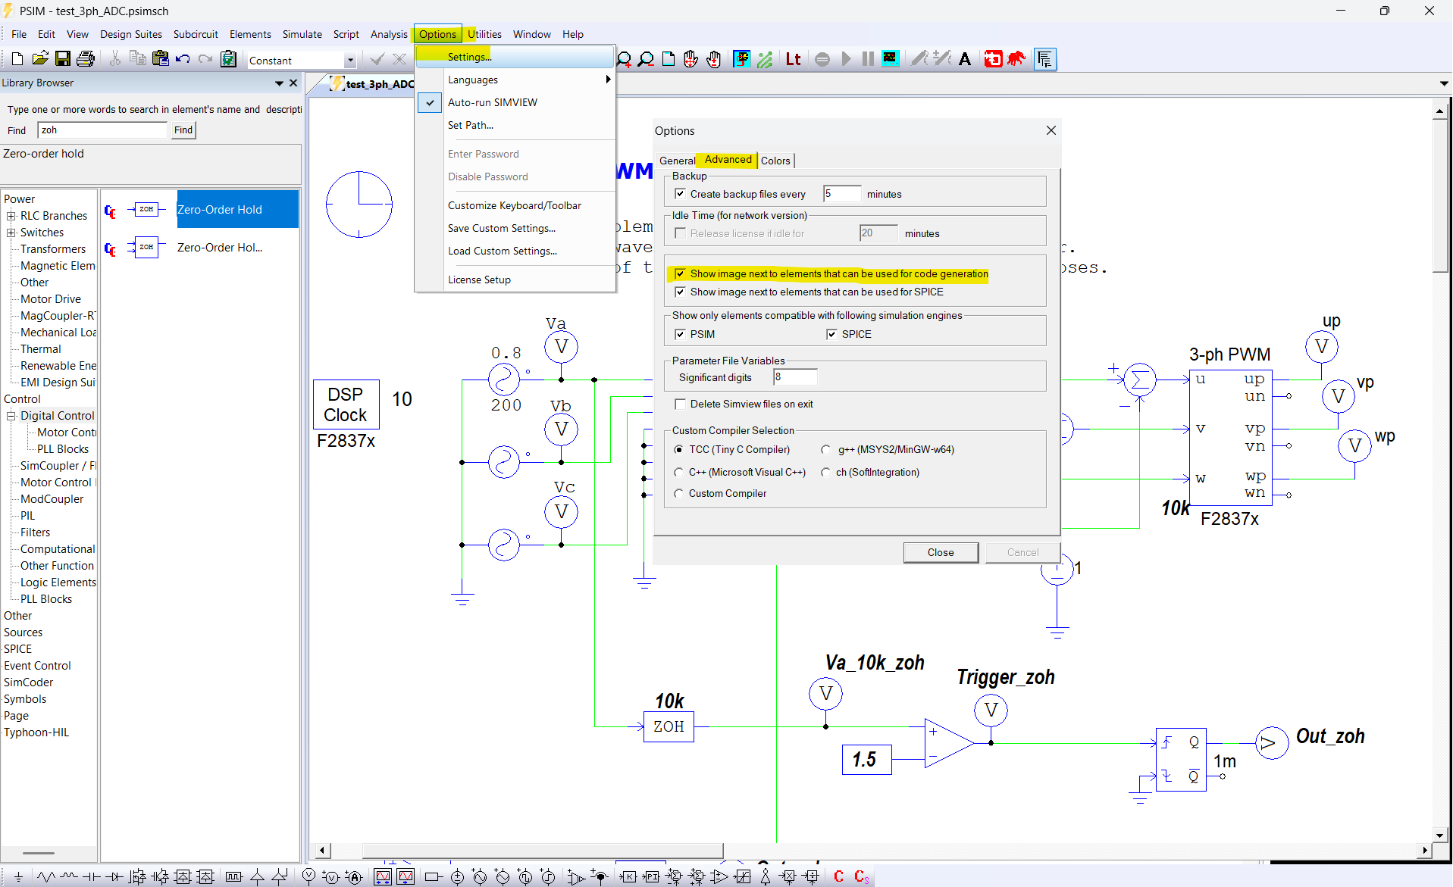Place a current probe ammeter from bottom toolbar
The image size is (1453, 887).
[354, 877]
